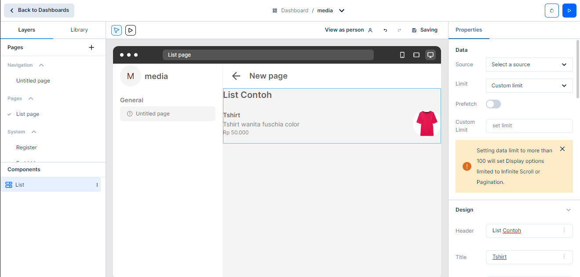Toggle the Prefetch switch
The width and height of the screenshot is (580, 277).
(493, 104)
